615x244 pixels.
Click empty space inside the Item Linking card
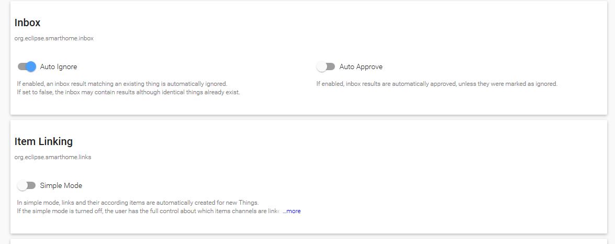point(445,173)
